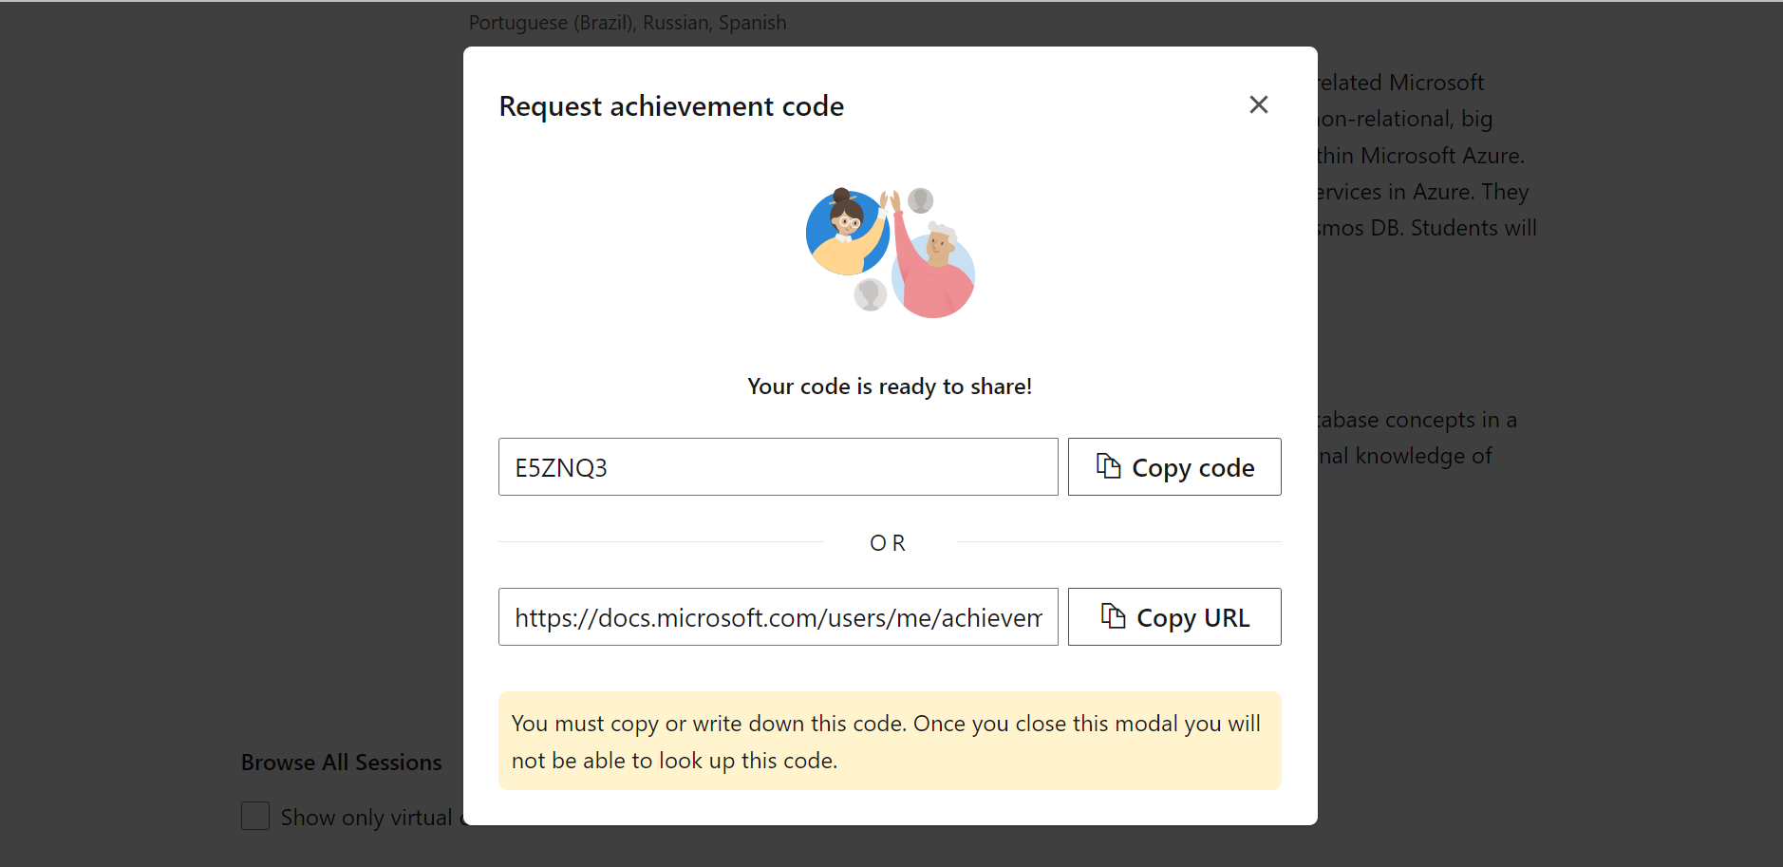The width and height of the screenshot is (1783, 867).
Task: Toggle the Show only virtual checkbox
Action: [255, 816]
